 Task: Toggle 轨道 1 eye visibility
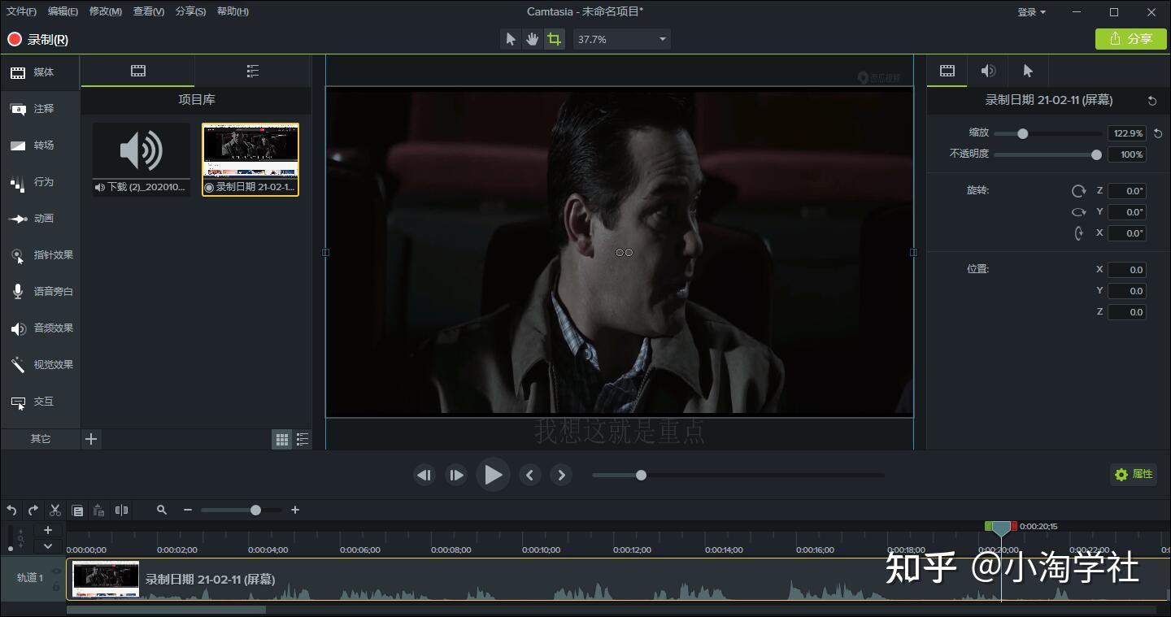56,571
